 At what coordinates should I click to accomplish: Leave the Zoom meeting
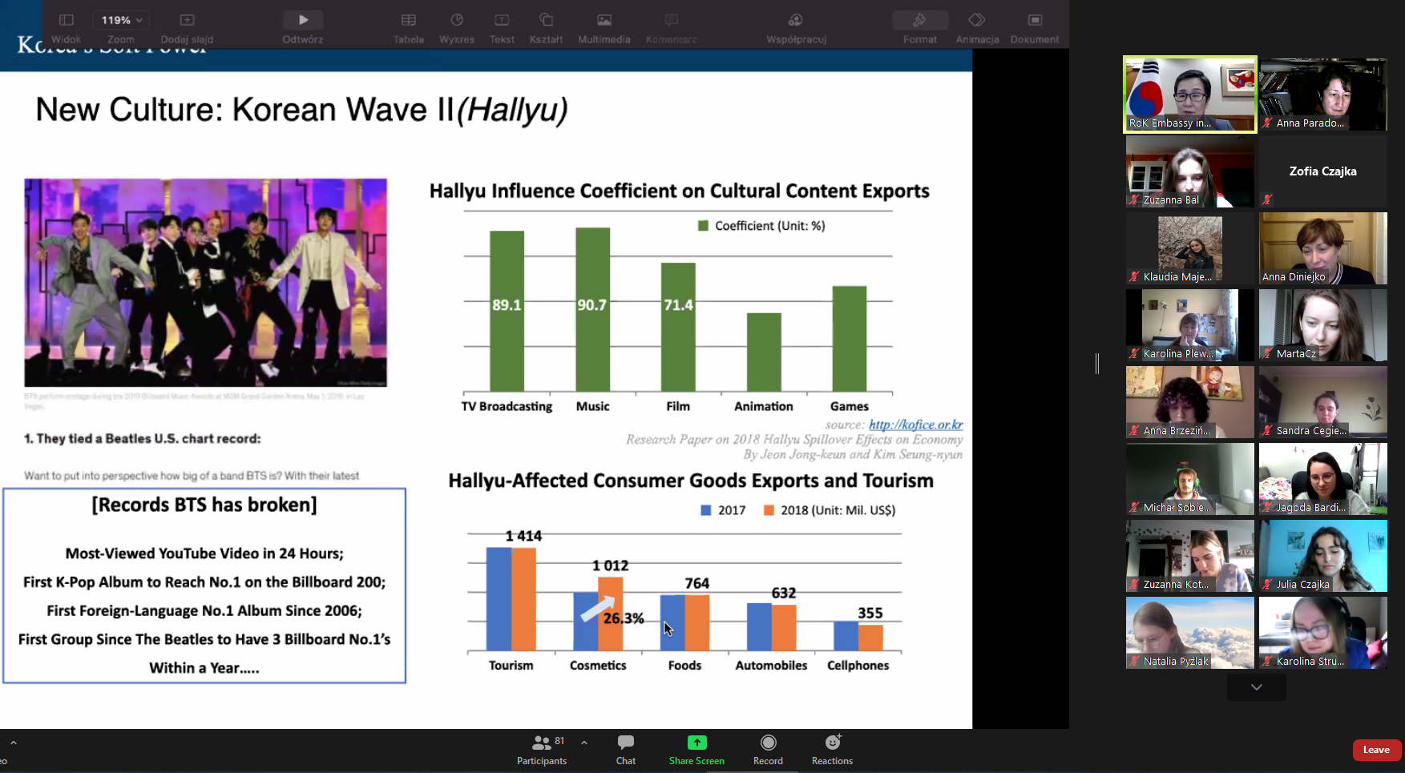1376,750
